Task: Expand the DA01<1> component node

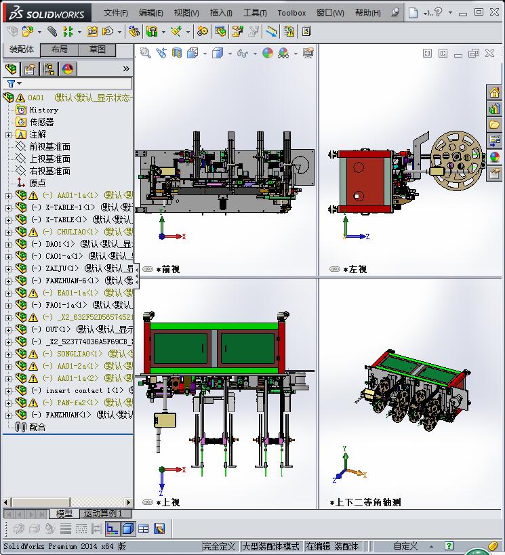Action: (x=9, y=245)
